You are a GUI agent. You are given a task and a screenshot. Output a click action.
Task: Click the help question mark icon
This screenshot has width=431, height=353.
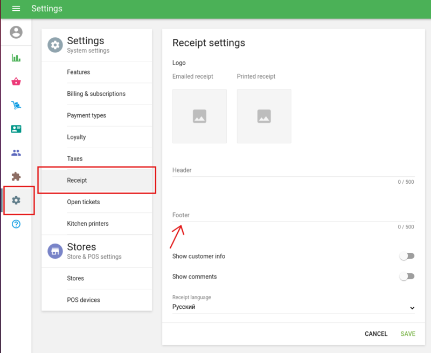pyautogui.click(x=16, y=224)
